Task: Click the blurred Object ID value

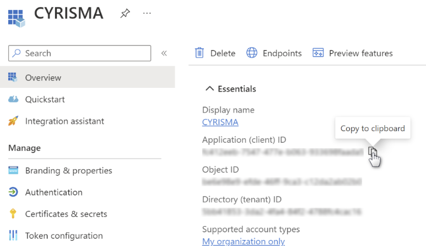Action: coord(282,182)
